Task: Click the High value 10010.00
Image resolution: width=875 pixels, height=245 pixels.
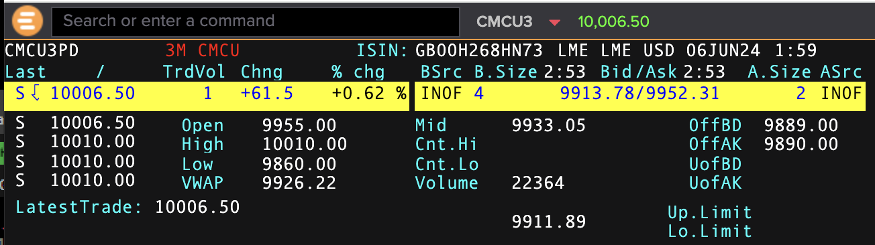Action: tap(305, 144)
